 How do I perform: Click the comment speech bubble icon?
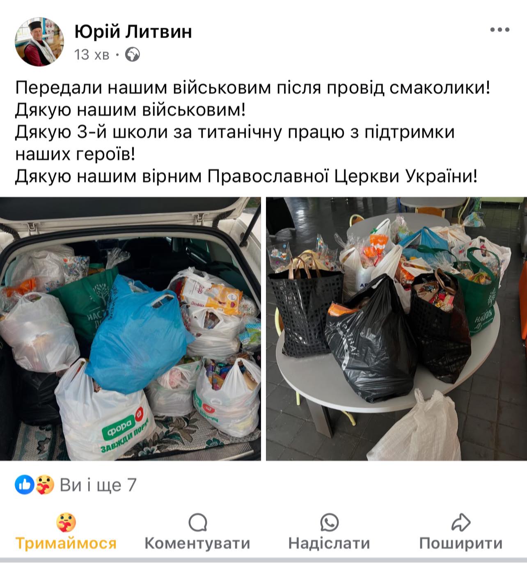point(197,523)
